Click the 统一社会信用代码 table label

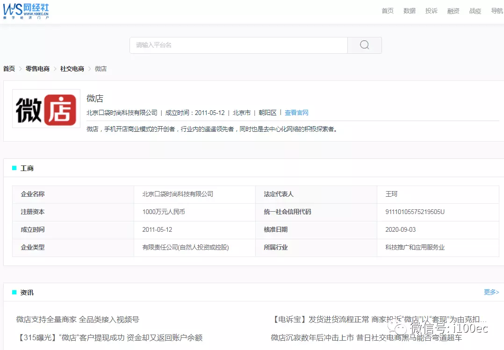coord(288,212)
